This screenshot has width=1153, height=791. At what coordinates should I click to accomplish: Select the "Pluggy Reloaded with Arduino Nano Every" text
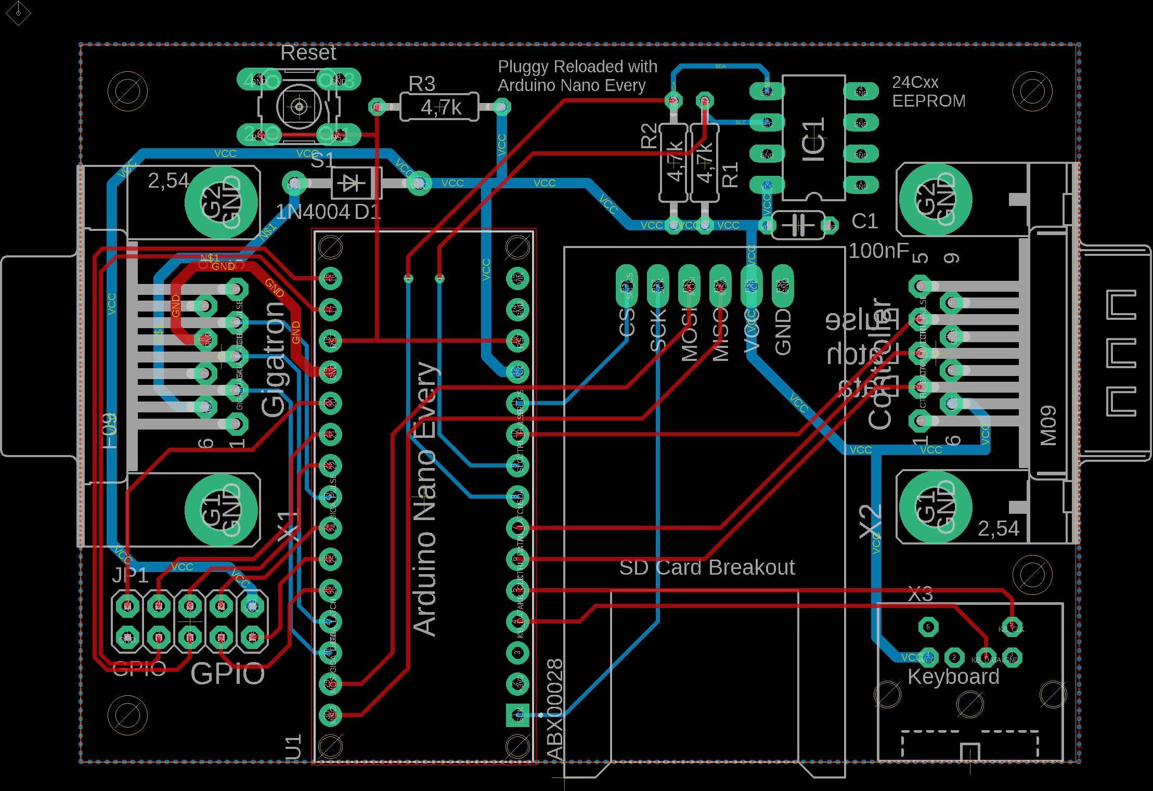click(x=577, y=76)
